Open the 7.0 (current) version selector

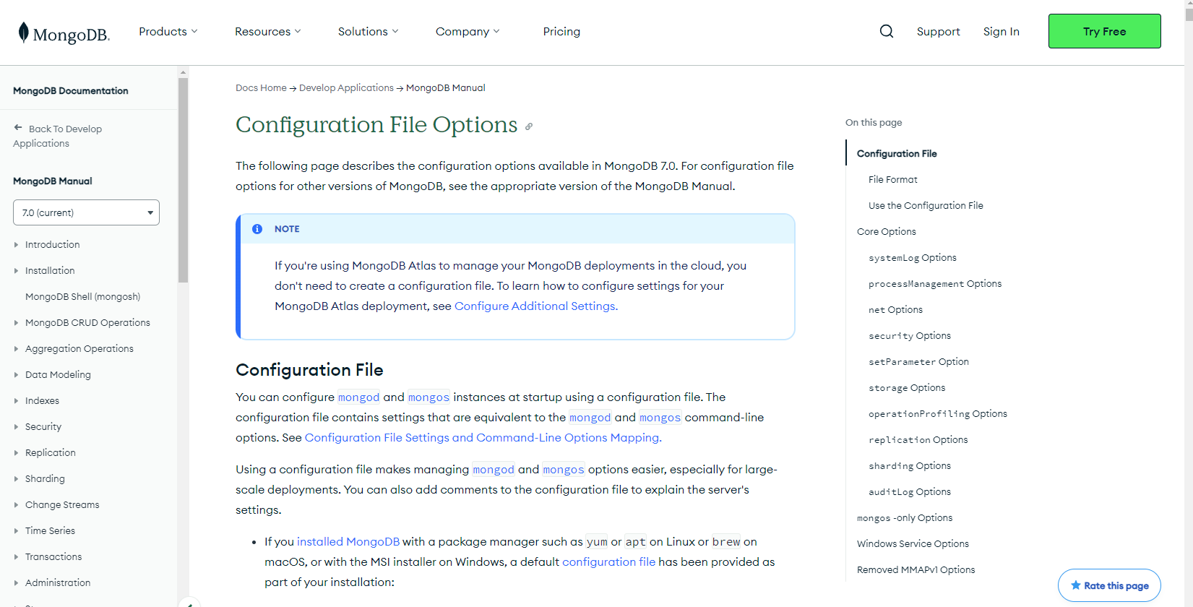(x=86, y=212)
